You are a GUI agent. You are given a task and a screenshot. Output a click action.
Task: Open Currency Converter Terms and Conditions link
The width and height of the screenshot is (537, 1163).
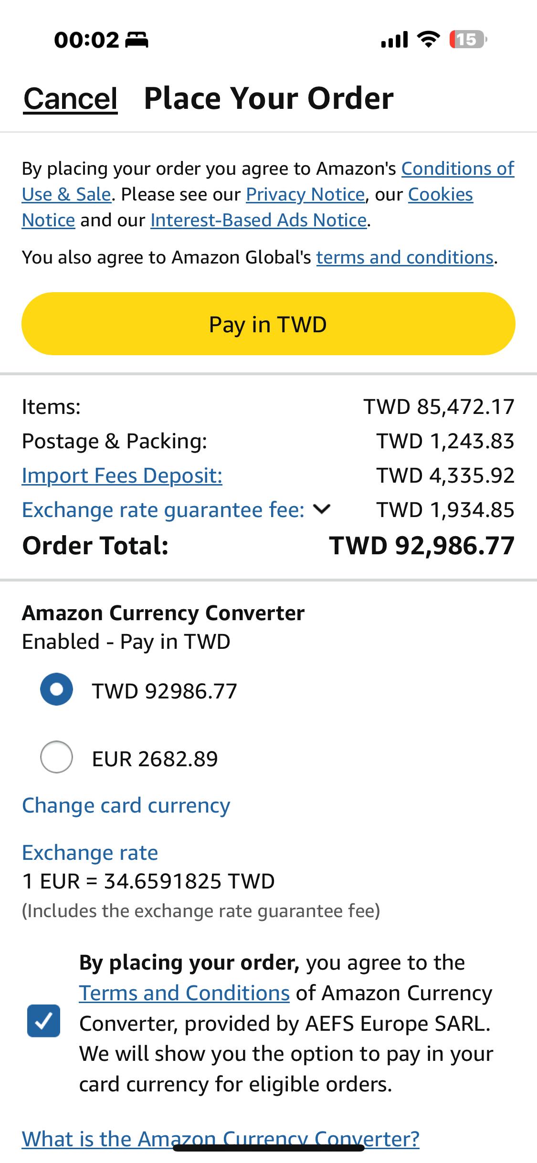[184, 993]
